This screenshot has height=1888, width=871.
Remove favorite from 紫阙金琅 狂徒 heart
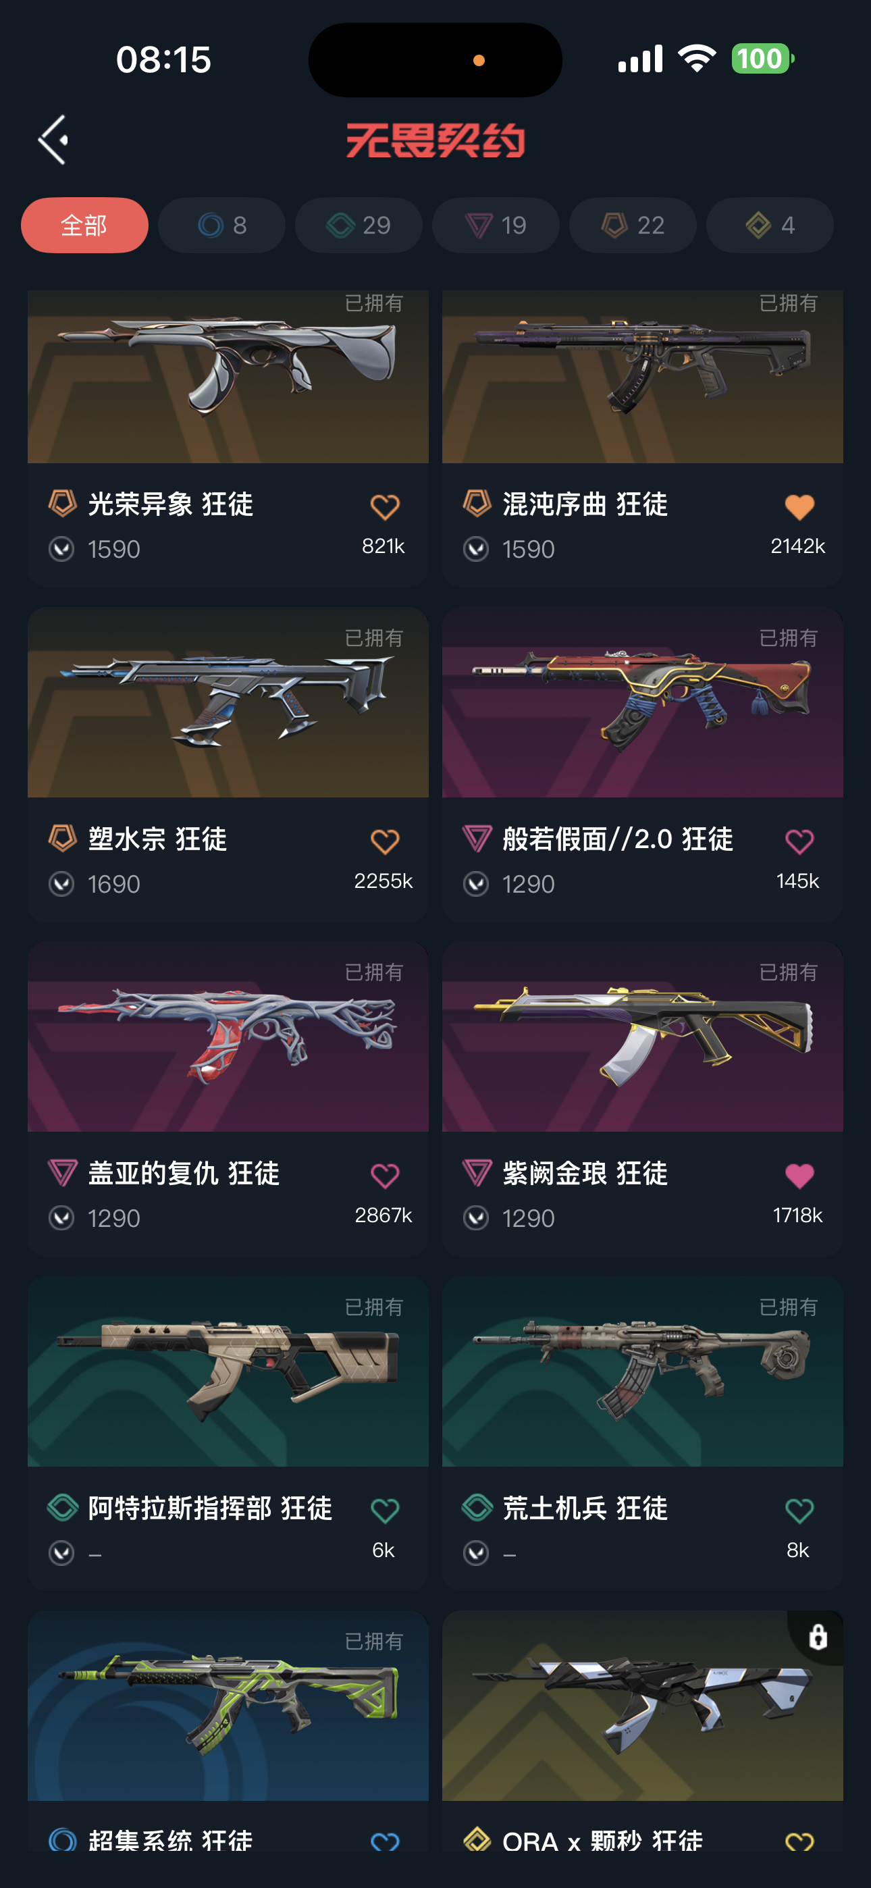[x=799, y=1176]
